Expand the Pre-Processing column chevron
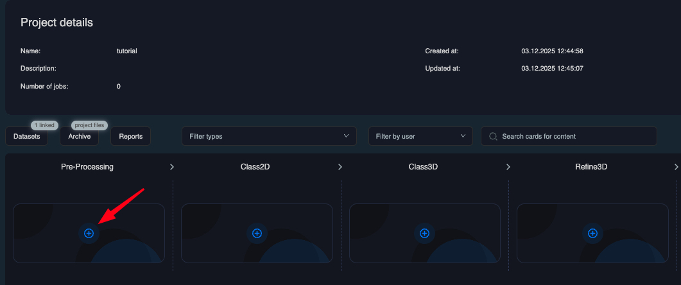 point(171,167)
